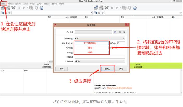Screen dimensions: 183x107
Task: Close the 快速连接 dialog with red X
Action: (x=127, y=24)
